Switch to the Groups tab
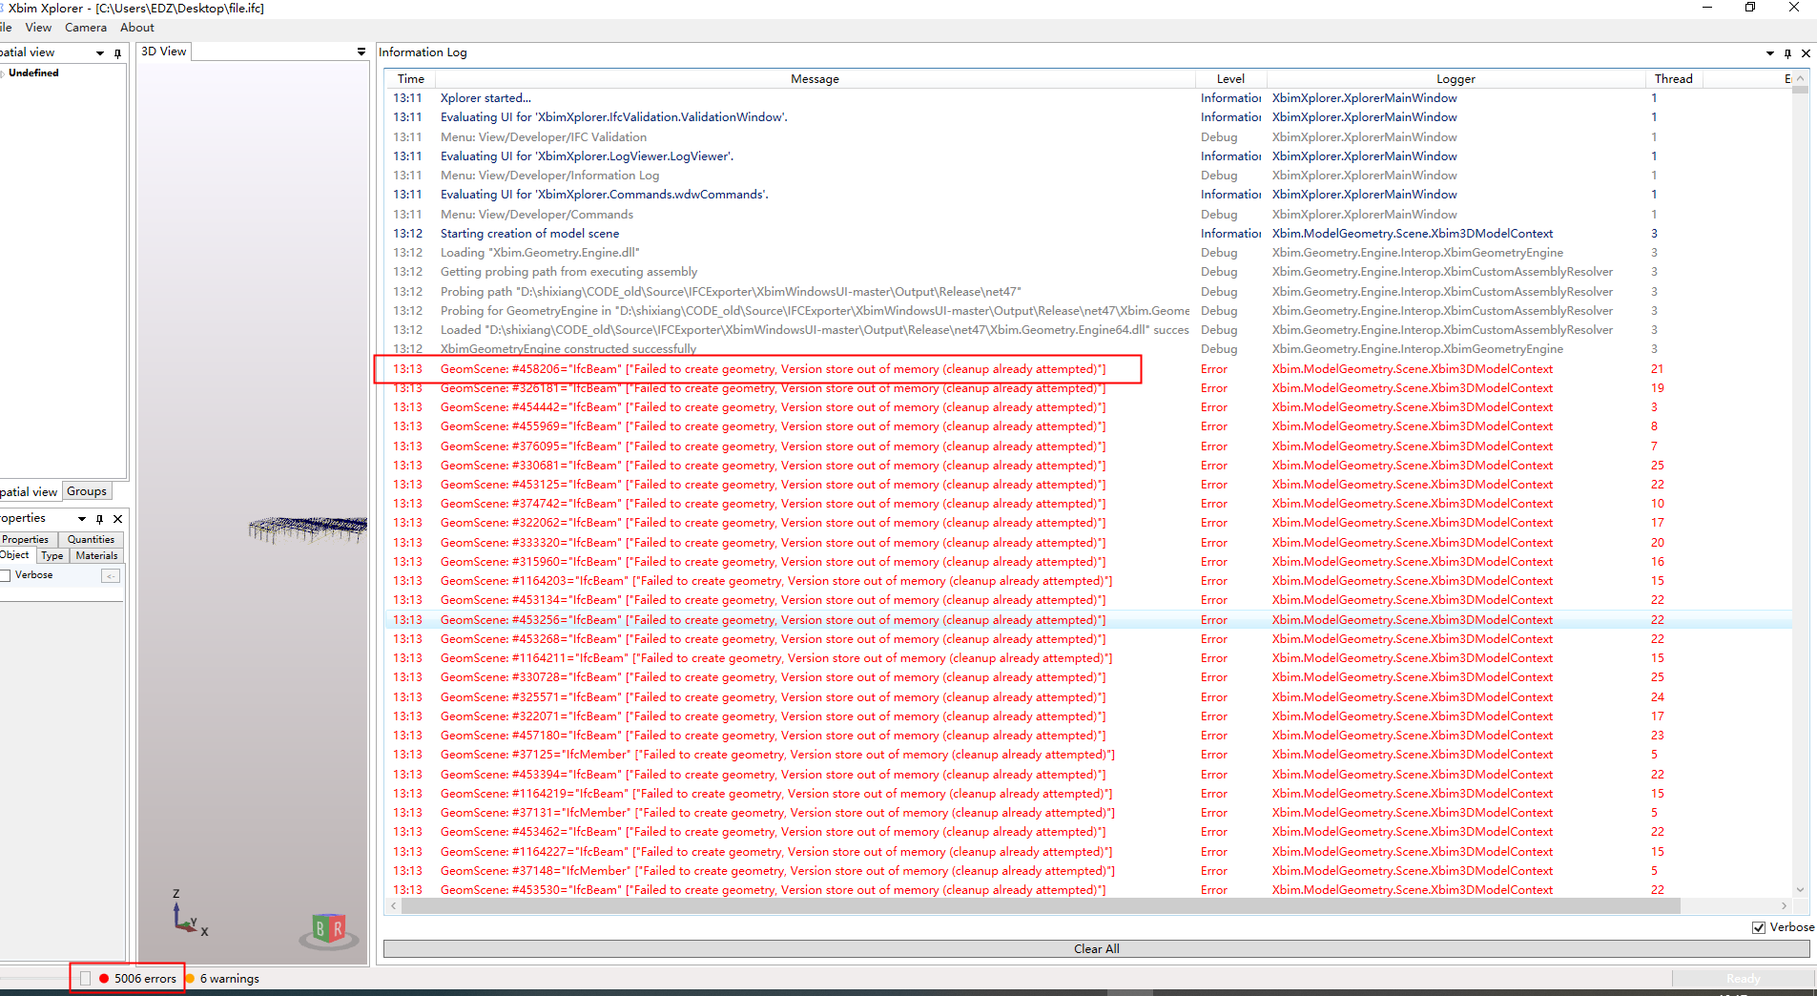The height and width of the screenshot is (996, 1817). pyautogui.click(x=86, y=490)
